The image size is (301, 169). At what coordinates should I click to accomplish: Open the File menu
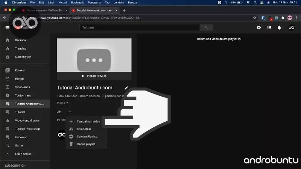(x=32, y=3)
